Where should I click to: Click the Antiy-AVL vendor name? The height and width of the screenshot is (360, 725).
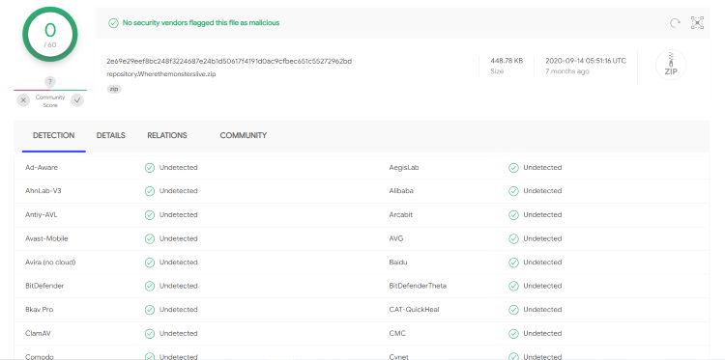pyautogui.click(x=42, y=214)
